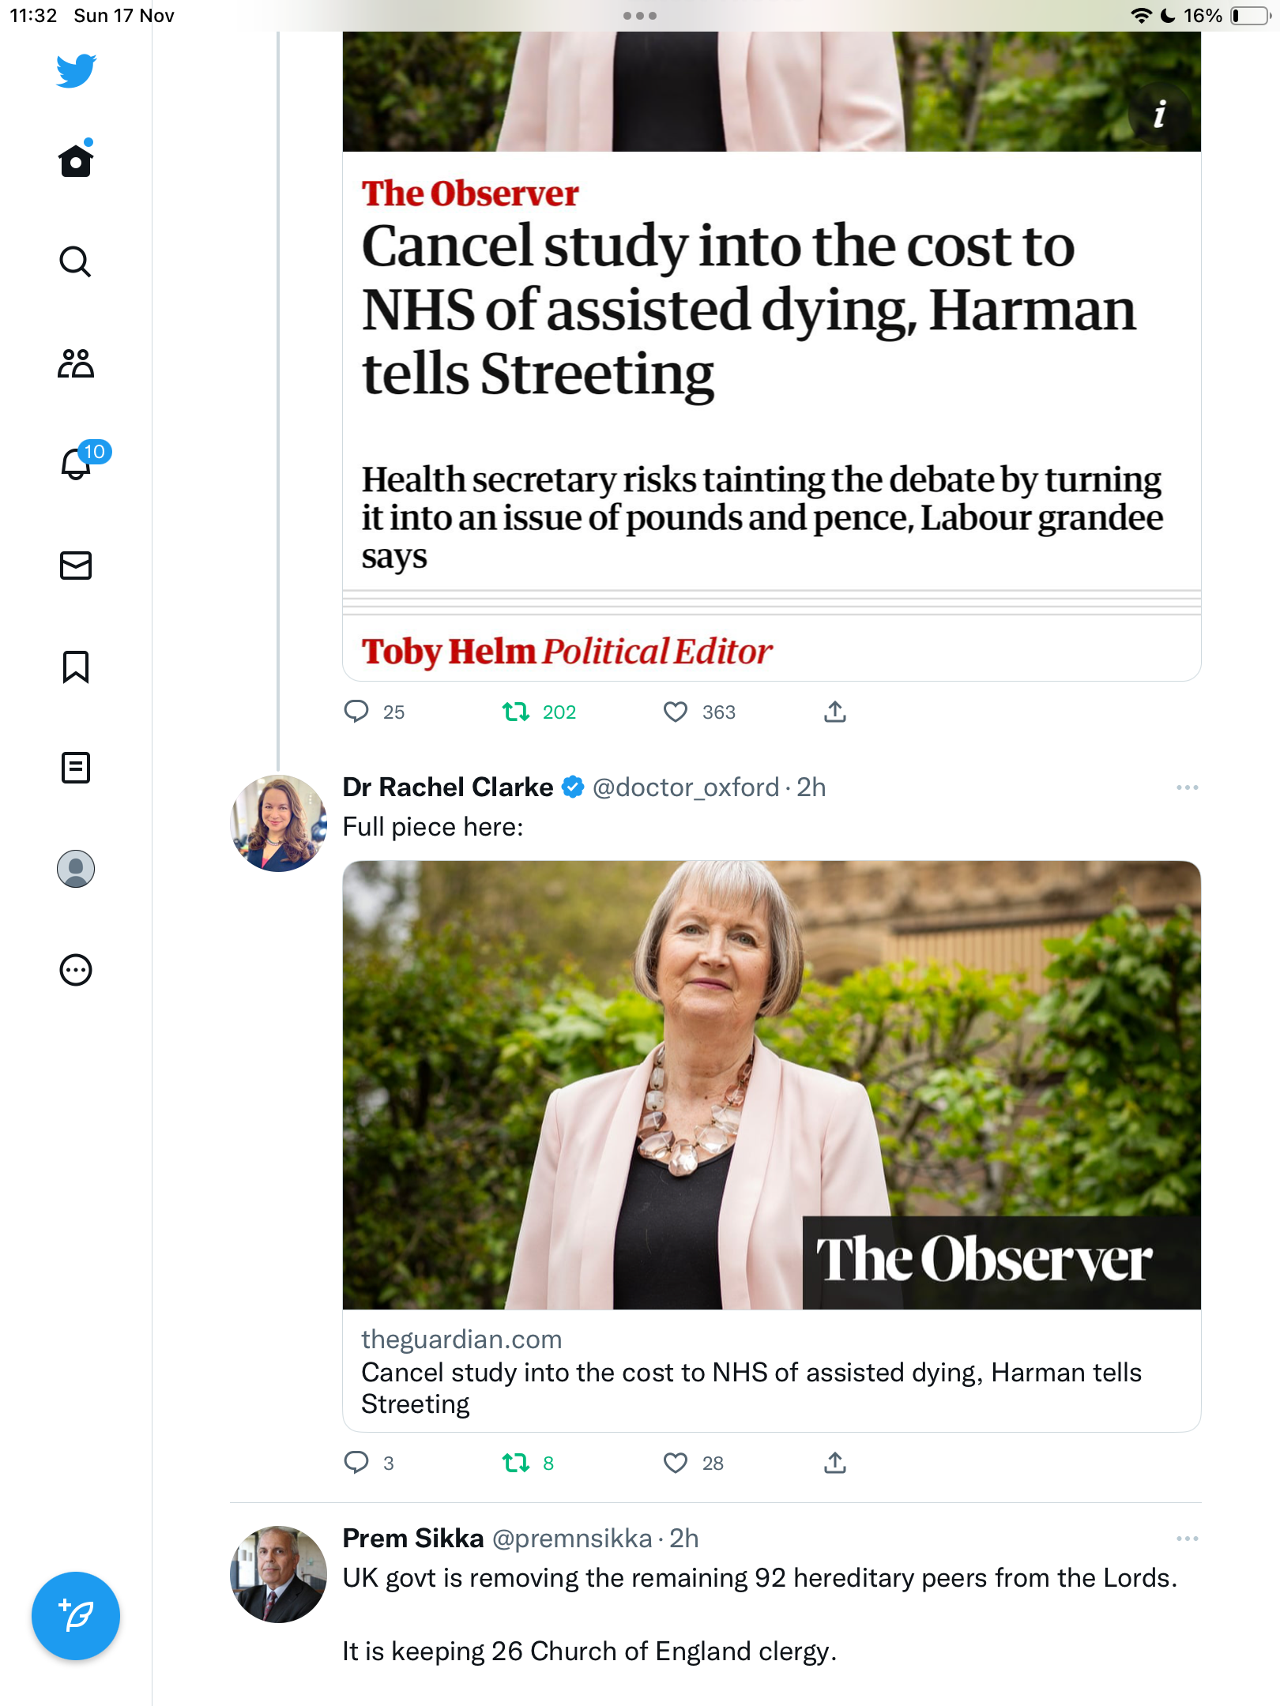Open more options on Prem Sikka tweet
1280x1706 pixels.
click(1188, 1539)
